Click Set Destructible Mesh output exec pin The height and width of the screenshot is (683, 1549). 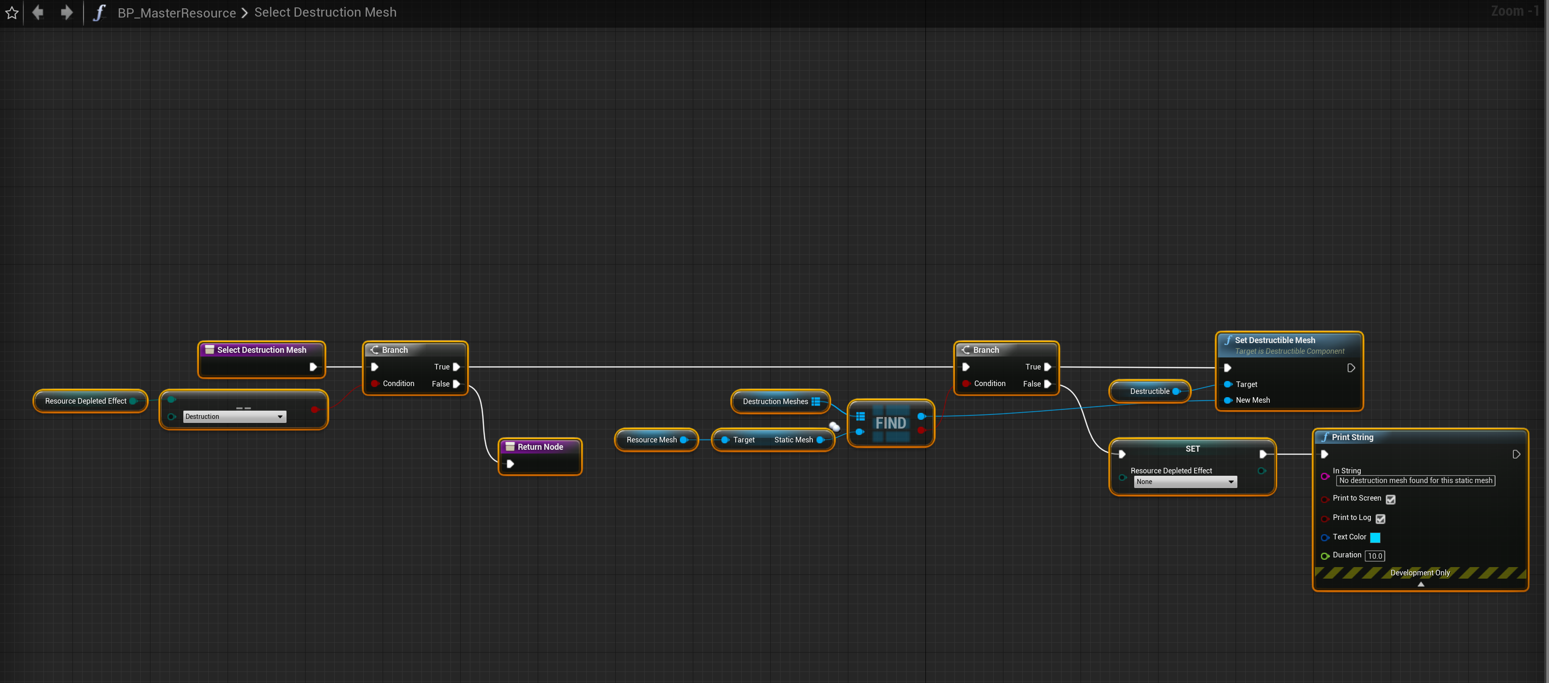[1351, 368]
